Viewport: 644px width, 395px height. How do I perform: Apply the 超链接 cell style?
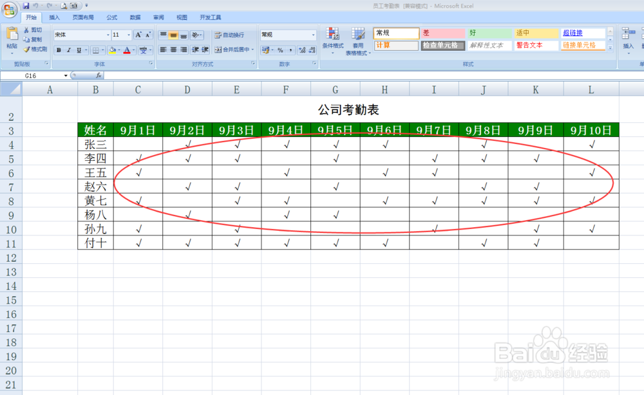point(583,33)
